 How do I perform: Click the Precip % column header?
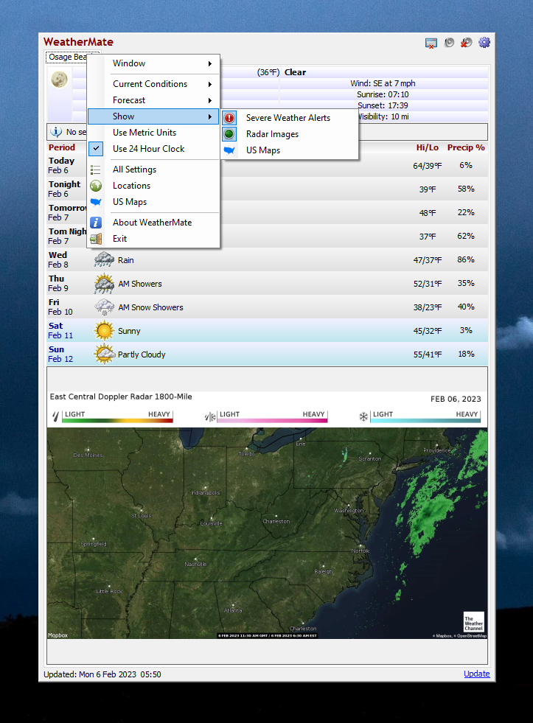click(466, 147)
